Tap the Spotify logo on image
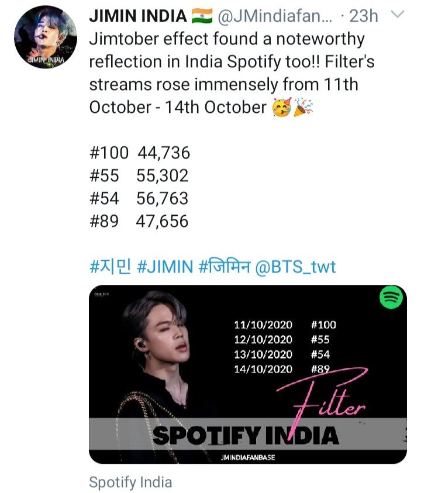 point(391,297)
